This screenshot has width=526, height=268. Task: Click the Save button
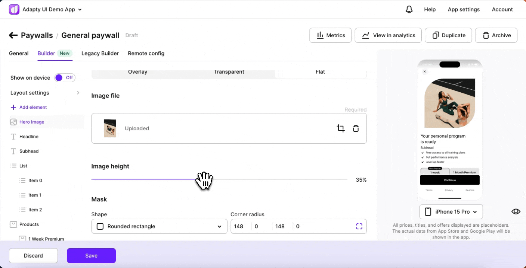point(91,256)
